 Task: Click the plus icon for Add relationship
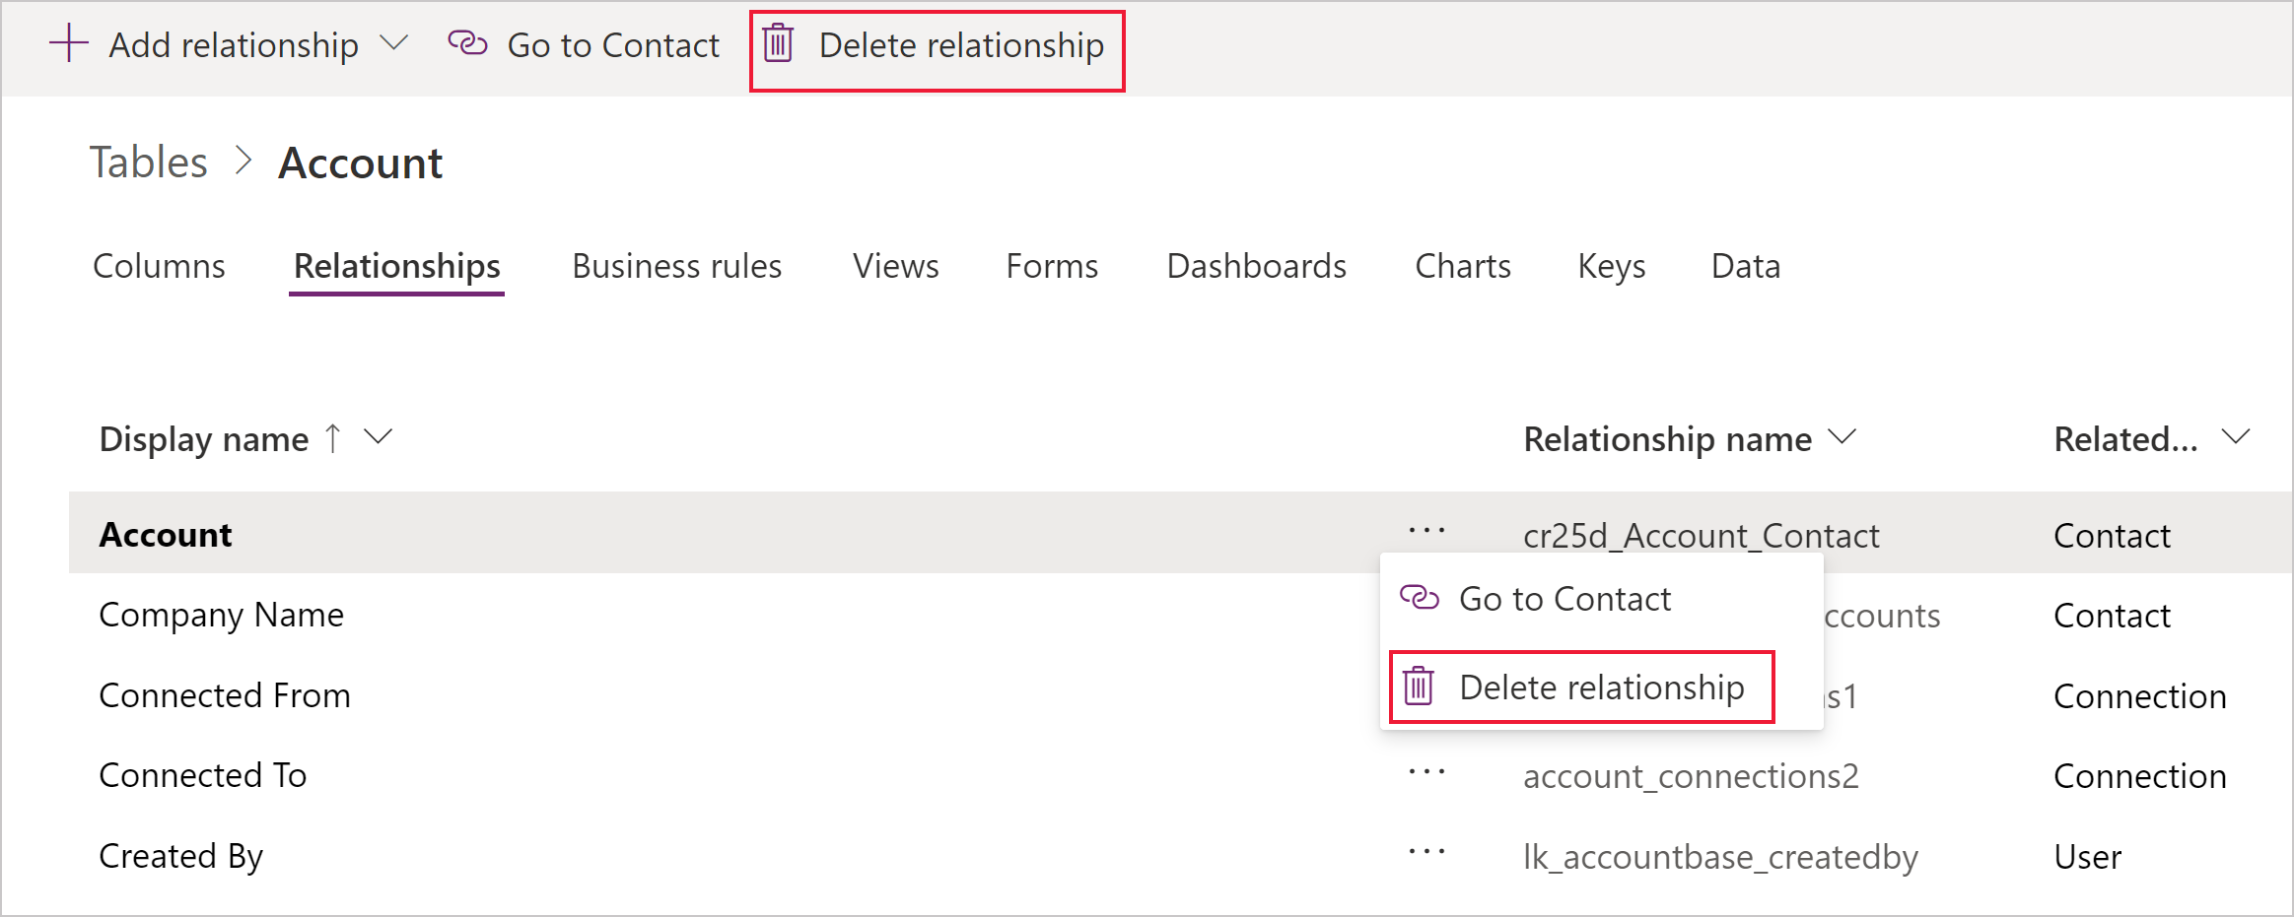pos(69,43)
